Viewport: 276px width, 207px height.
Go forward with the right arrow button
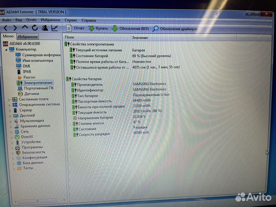[15, 28]
